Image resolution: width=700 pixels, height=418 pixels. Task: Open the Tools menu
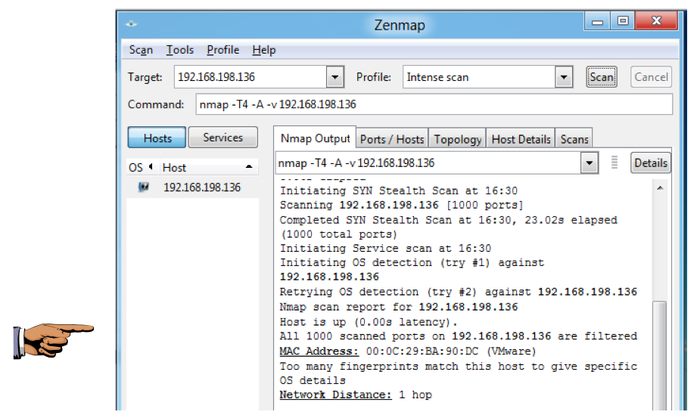click(180, 50)
